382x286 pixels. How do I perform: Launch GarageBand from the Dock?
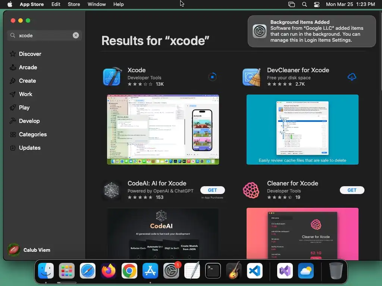coord(234,271)
